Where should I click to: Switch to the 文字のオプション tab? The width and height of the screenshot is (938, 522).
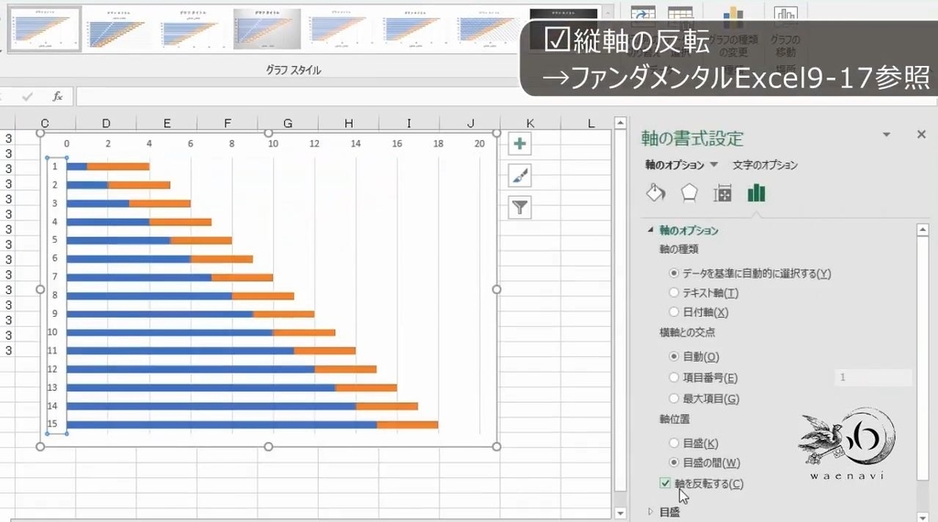765,165
